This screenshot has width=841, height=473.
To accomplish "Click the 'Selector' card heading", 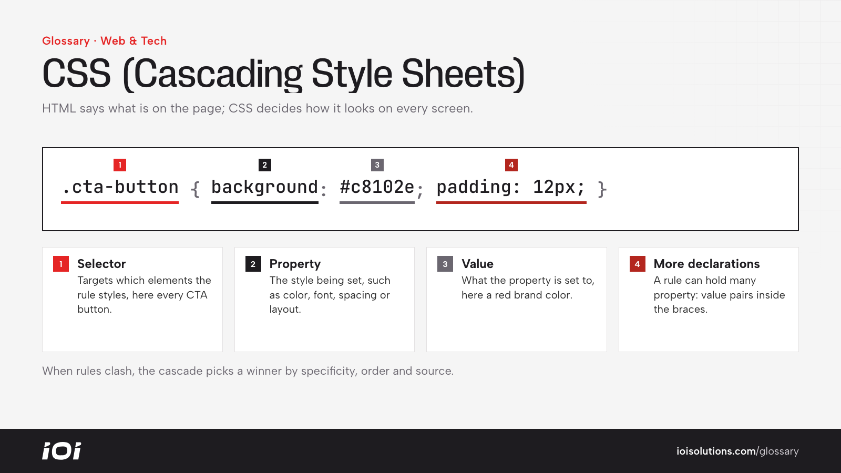I will [101, 264].
